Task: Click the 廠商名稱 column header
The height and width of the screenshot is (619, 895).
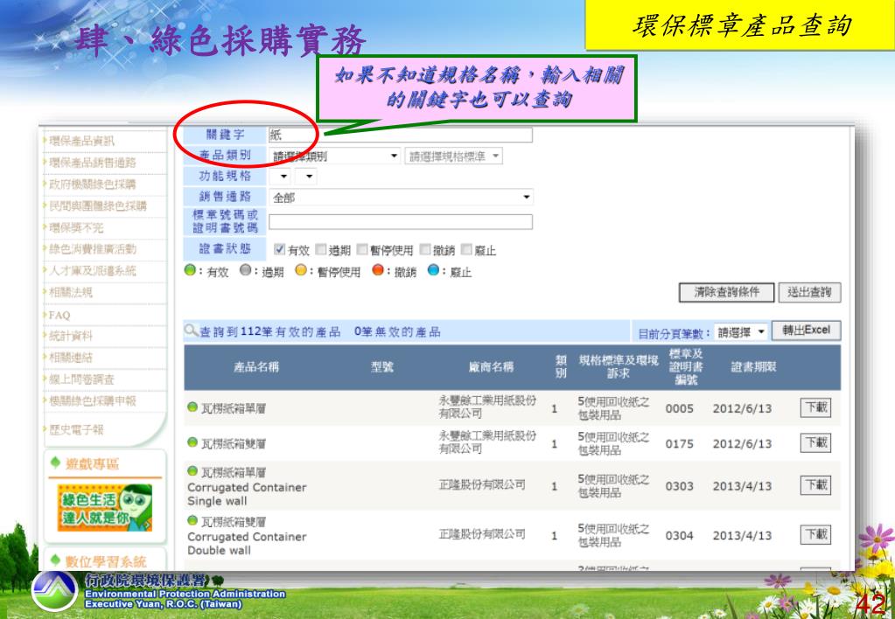Action: 491,367
